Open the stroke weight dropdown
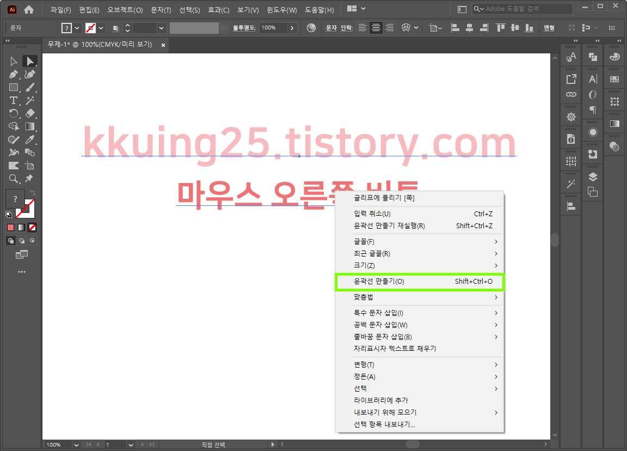The image size is (627, 451). [161, 28]
